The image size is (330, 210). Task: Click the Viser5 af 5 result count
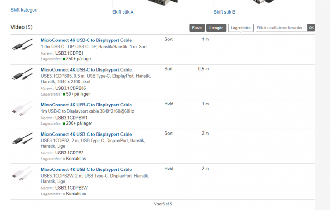point(163,204)
